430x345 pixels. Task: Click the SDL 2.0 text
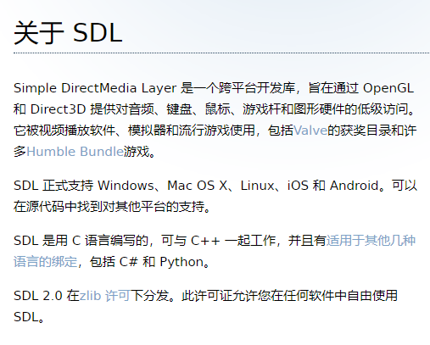38,296
